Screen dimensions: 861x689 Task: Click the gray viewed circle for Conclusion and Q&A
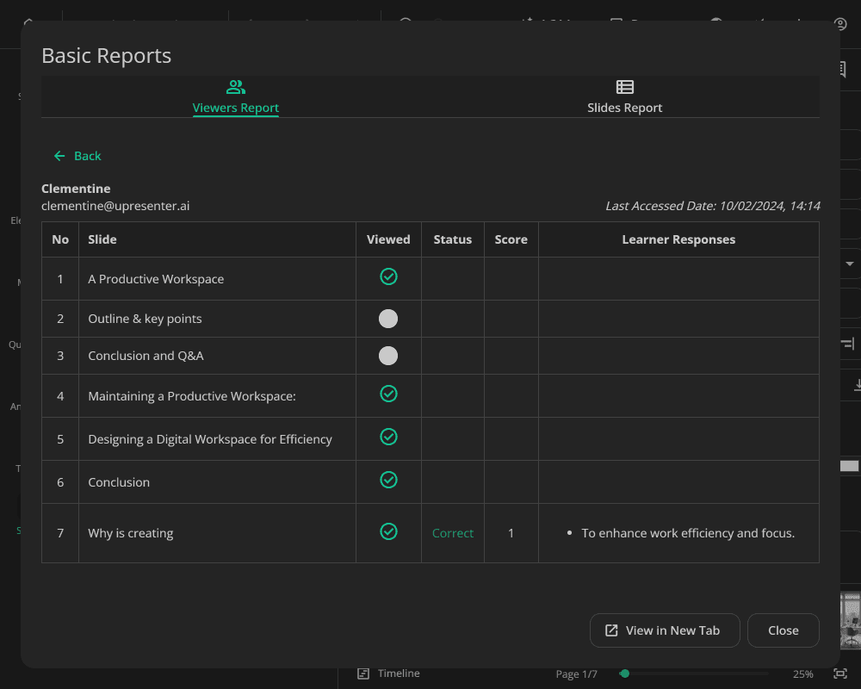[388, 356]
